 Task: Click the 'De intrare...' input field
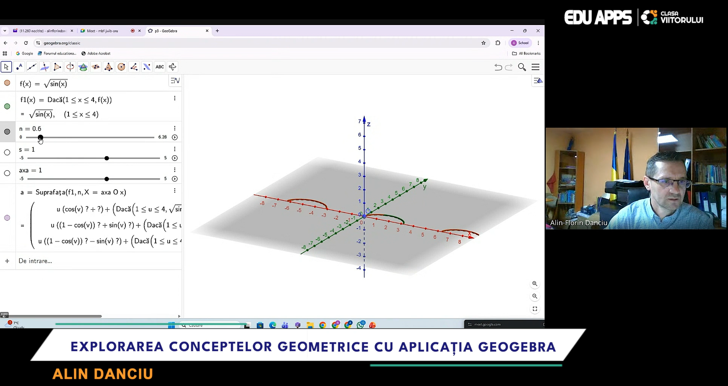(98, 261)
